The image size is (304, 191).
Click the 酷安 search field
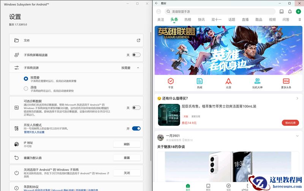(220, 12)
